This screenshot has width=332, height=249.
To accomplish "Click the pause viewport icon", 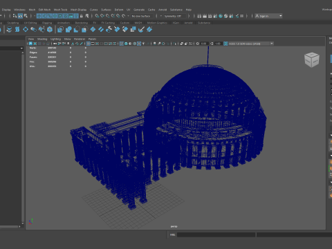I will coord(242,16).
